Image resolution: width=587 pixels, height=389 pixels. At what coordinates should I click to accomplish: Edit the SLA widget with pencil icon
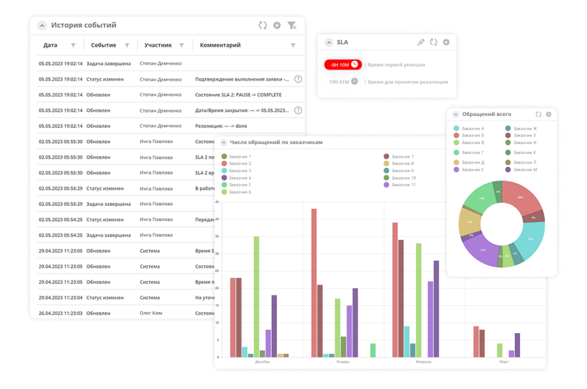click(420, 42)
